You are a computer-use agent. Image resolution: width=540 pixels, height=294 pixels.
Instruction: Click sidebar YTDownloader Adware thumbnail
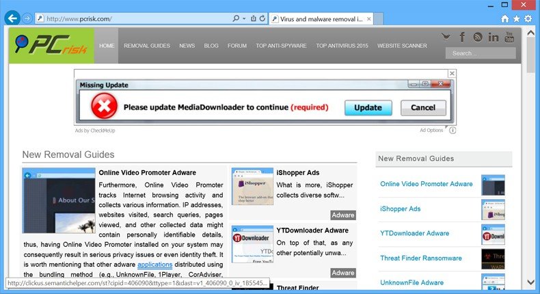(493, 235)
